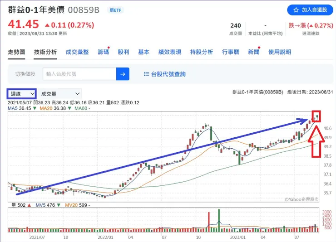The image size is (336, 242).
Task: Click the 本益比 (同業平均) label
Action: click(265, 34)
